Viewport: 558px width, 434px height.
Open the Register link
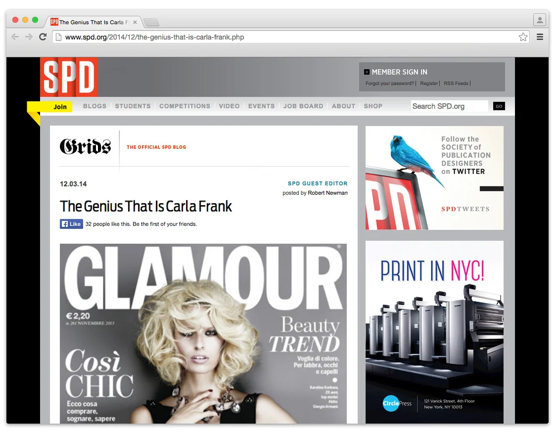point(429,83)
